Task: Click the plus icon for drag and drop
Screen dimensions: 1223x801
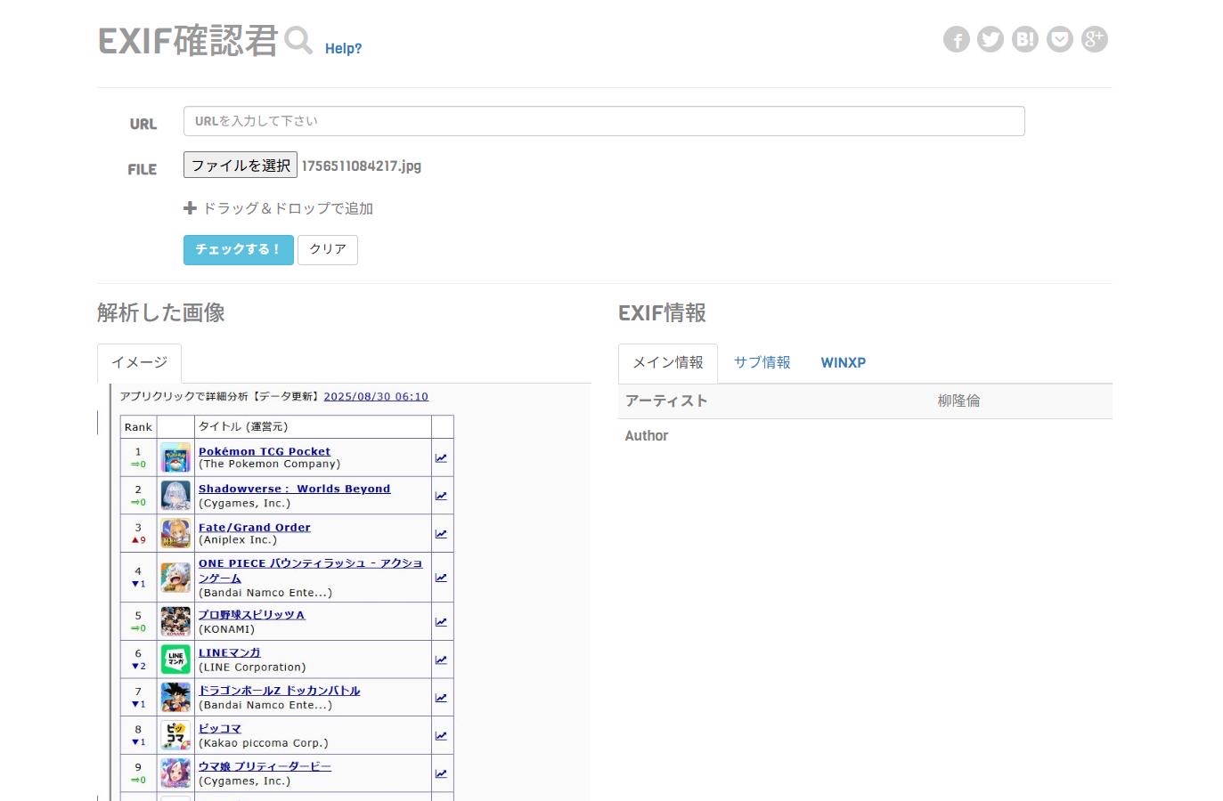Action: [x=190, y=208]
